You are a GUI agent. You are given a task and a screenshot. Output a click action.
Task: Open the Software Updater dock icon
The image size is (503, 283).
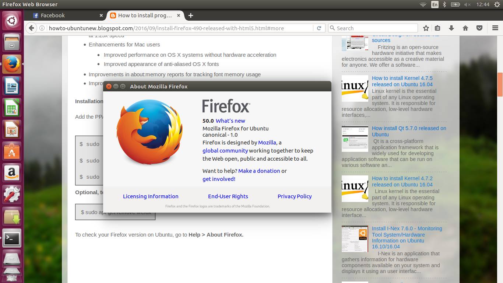tap(12, 216)
